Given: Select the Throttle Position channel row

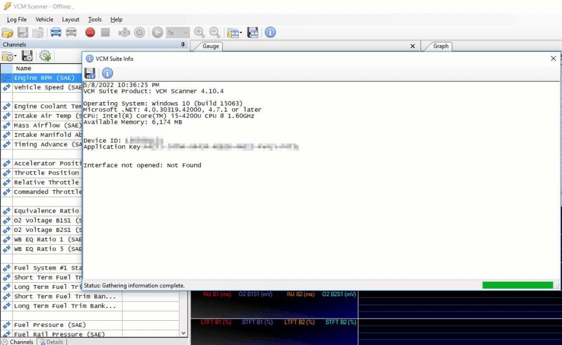Looking at the screenshot, I should [x=42, y=173].
